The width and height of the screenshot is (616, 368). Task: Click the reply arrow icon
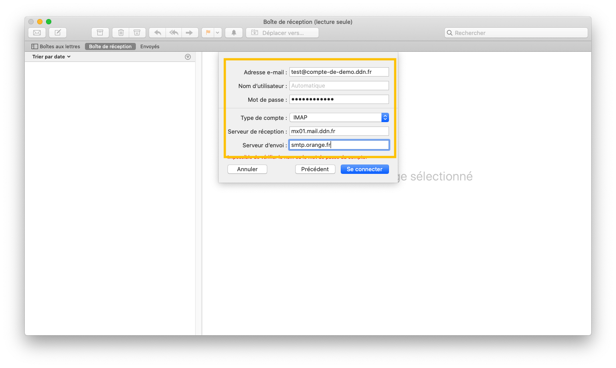(x=158, y=33)
